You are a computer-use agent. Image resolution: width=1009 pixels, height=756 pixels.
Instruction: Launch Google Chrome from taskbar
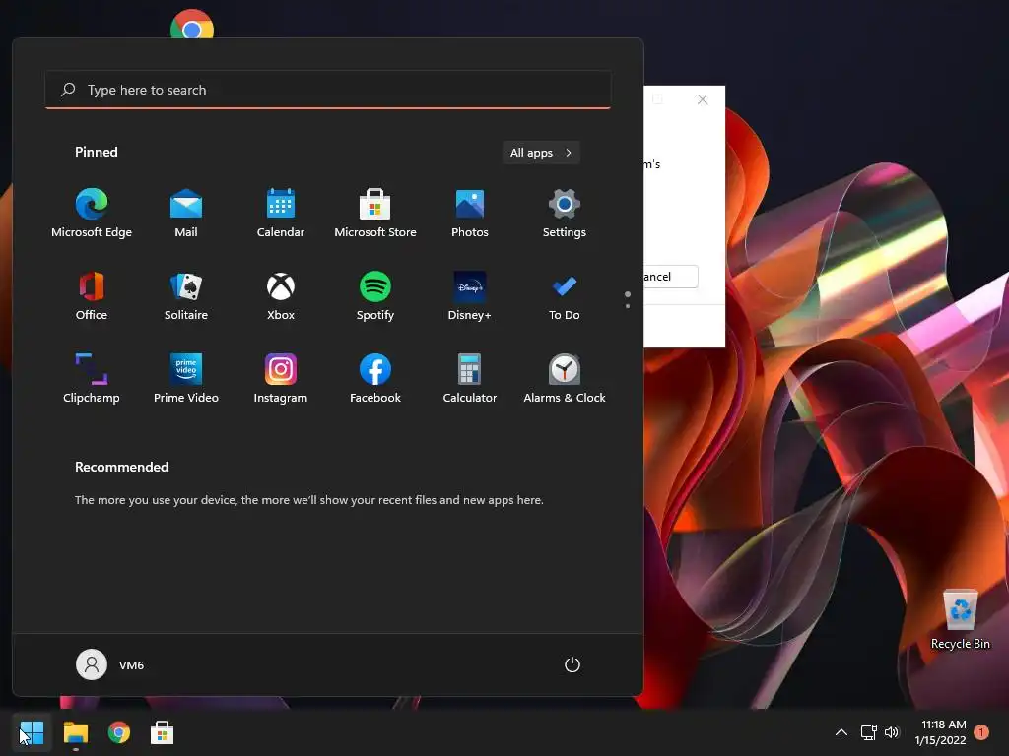(119, 732)
